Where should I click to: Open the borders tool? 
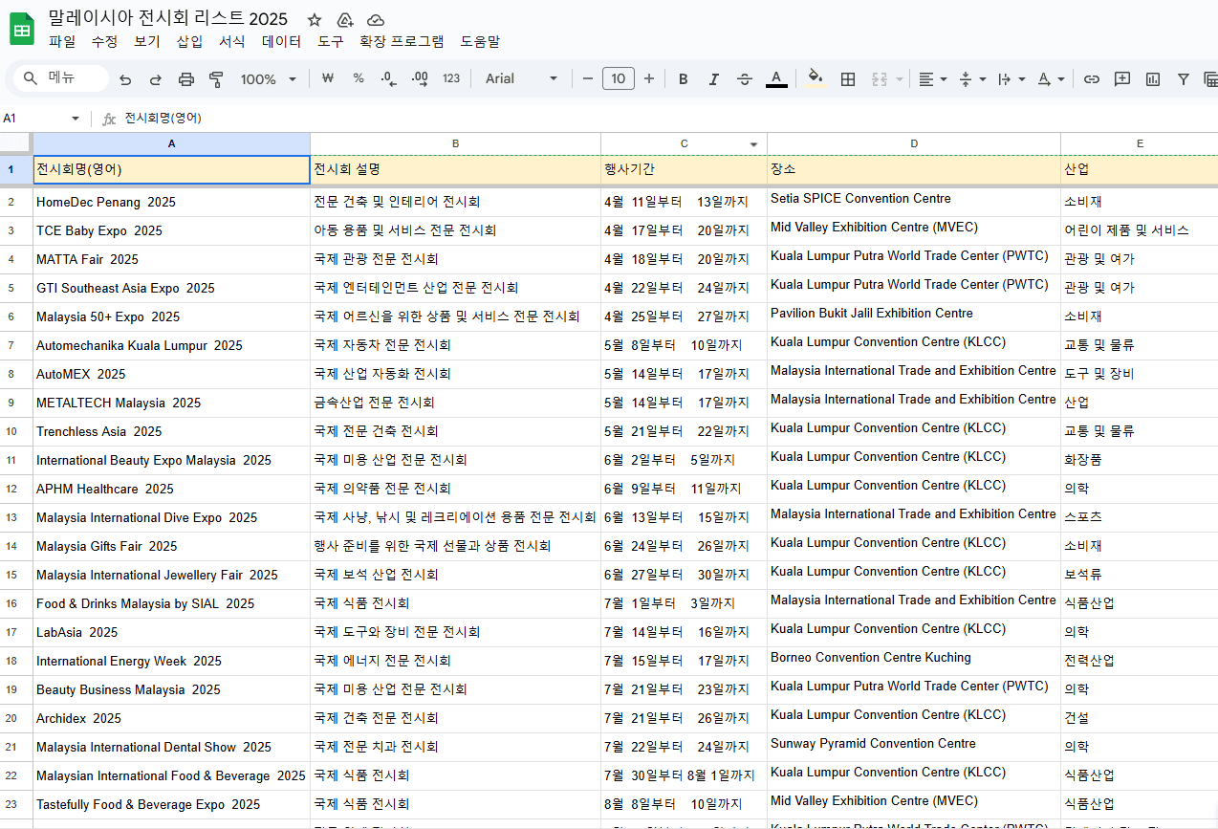pos(848,79)
